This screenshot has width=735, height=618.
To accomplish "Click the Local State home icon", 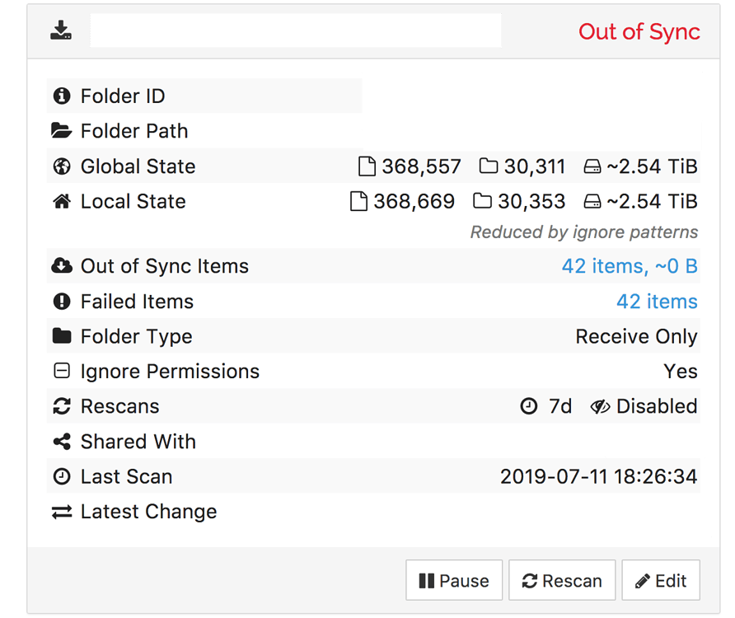I will point(62,202).
